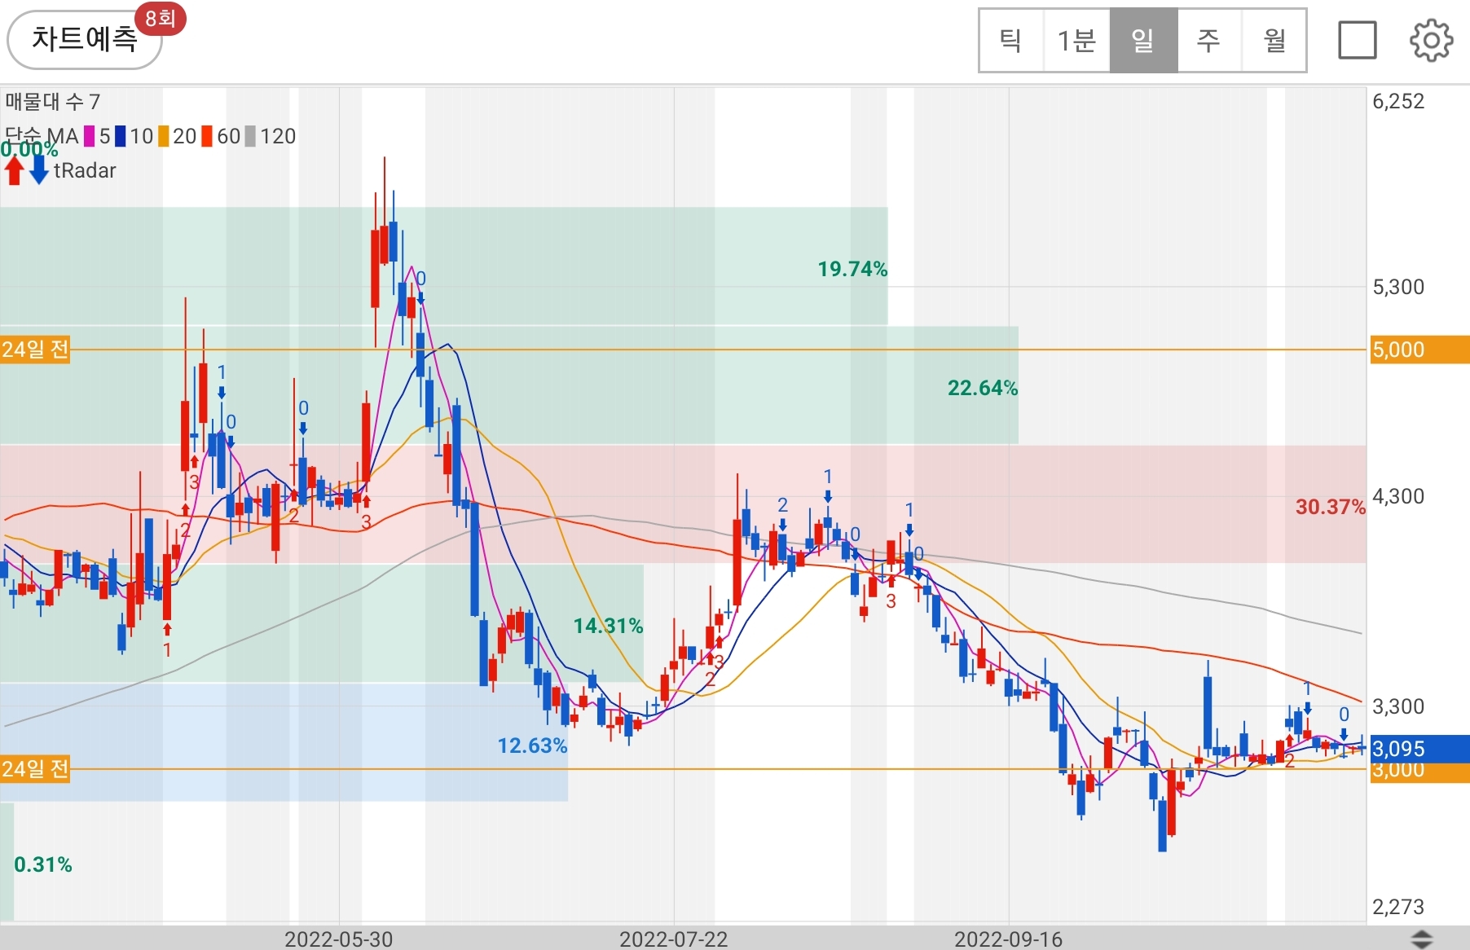Click the 4,300 price axis value
1470x950 pixels.
click(1398, 496)
